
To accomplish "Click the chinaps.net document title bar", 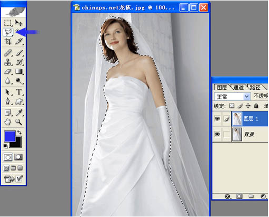I will pos(140,8).
